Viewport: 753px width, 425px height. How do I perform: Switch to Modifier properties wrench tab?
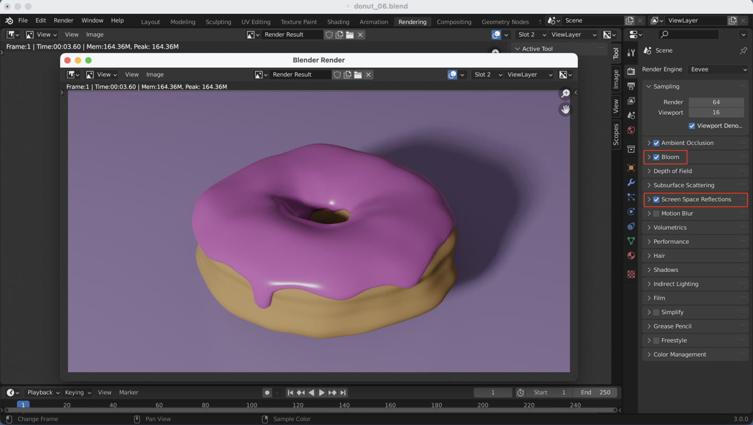pyautogui.click(x=631, y=182)
